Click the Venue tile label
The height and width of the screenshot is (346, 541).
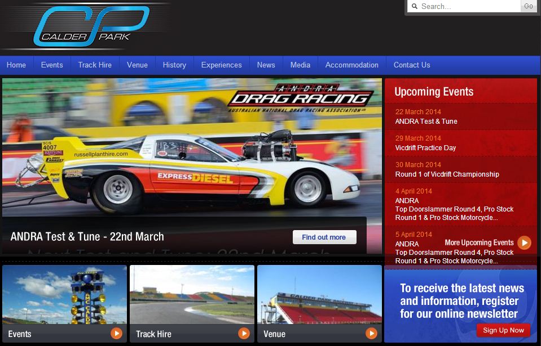point(274,334)
